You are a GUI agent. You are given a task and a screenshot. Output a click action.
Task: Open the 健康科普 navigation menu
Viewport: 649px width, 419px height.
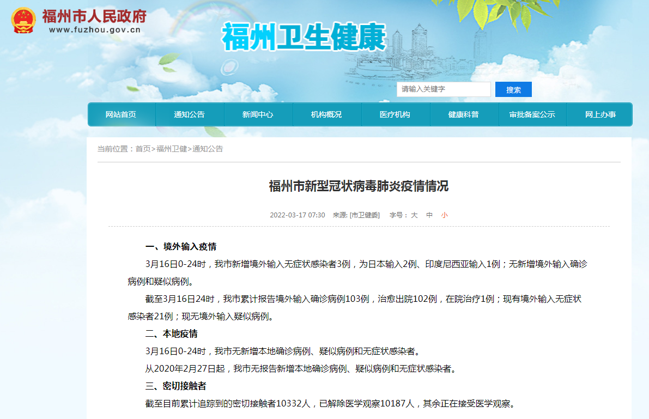point(464,114)
